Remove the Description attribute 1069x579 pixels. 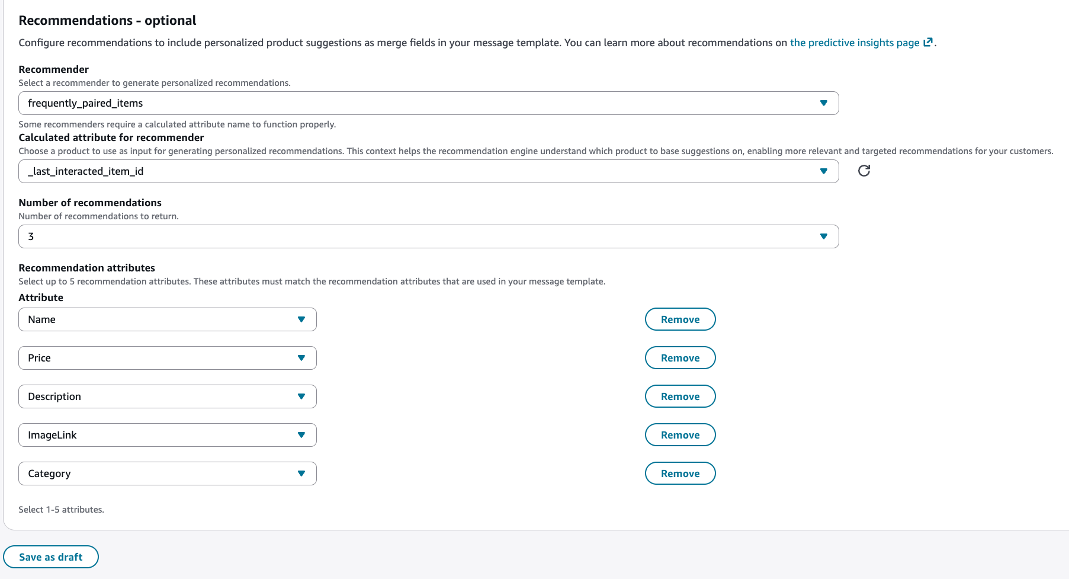(x=680, y=396)
